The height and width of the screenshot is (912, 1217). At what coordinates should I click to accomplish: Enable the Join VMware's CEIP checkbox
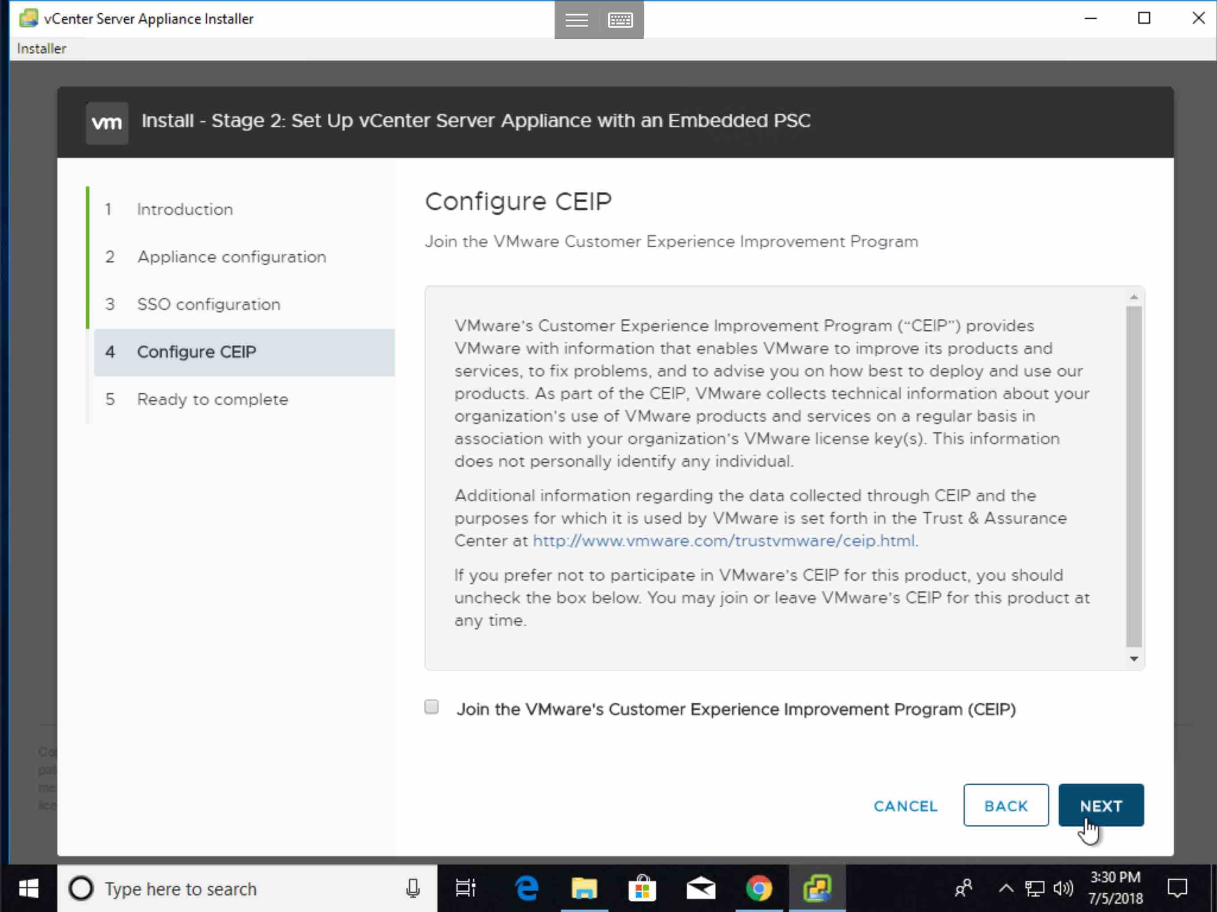pos(431,707)
